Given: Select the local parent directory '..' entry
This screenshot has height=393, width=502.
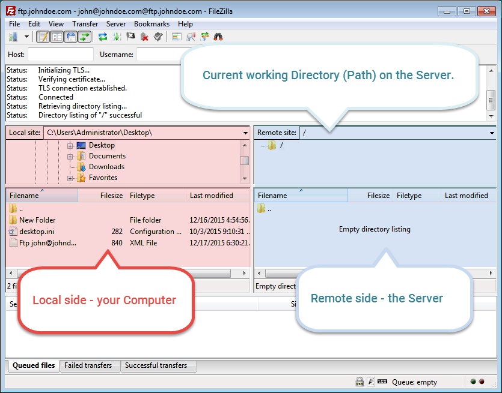Looking at the screenshot, I should coord(128,209).
